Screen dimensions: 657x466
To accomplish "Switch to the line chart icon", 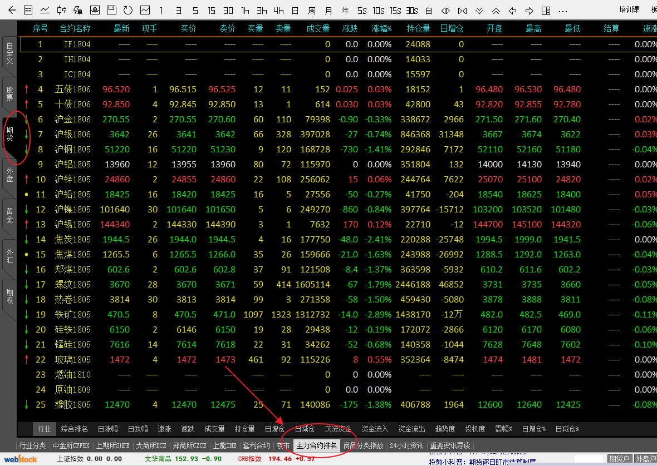I will click(45, 10).
